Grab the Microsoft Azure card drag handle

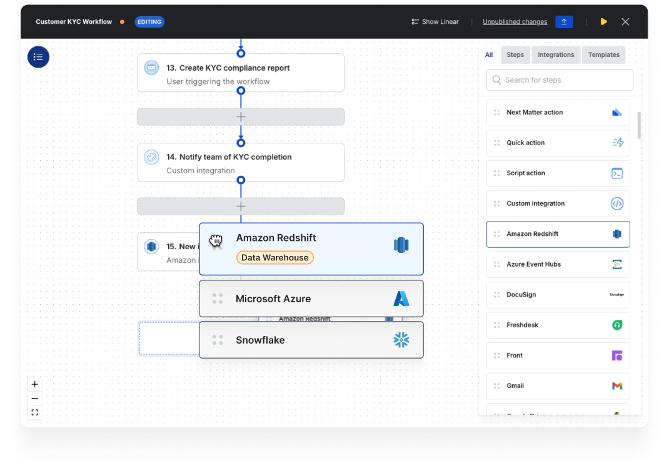[218, 299]
